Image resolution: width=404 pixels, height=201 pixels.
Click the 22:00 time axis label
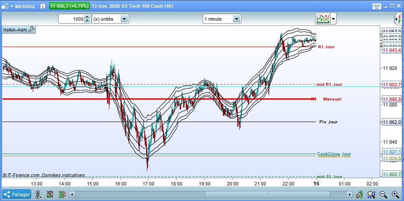point(288,184)
